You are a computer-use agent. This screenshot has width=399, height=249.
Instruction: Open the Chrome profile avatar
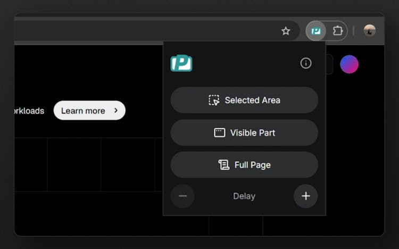[370, 31]
